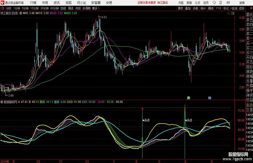Add stock via +自选 button

point(234,8)
